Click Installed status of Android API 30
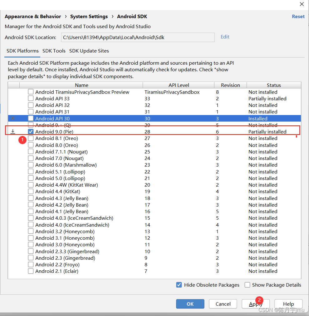The height and width of the screenshot is (316, 309). point(258,118)
